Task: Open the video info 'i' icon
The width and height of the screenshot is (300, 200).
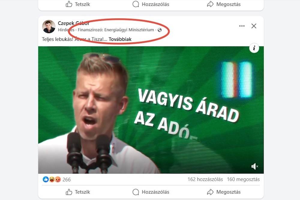Action: (254, 48)
